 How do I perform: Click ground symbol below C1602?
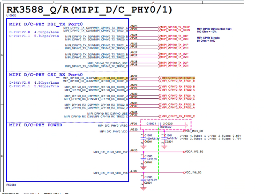pyautogui.click(x=143, y=147)
